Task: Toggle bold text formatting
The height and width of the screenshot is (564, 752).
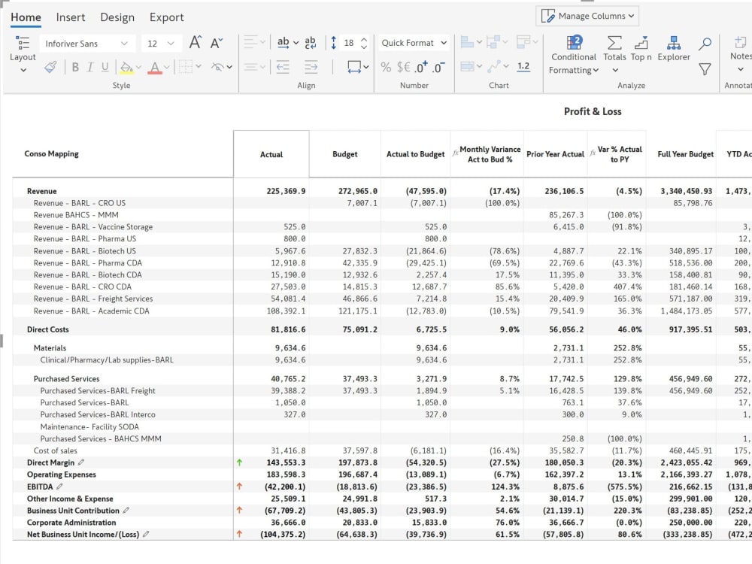Action: point(76,67)
